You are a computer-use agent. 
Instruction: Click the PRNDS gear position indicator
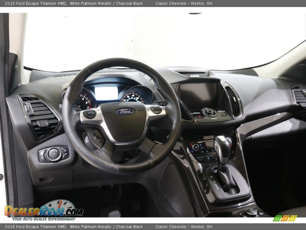(214, 182)
